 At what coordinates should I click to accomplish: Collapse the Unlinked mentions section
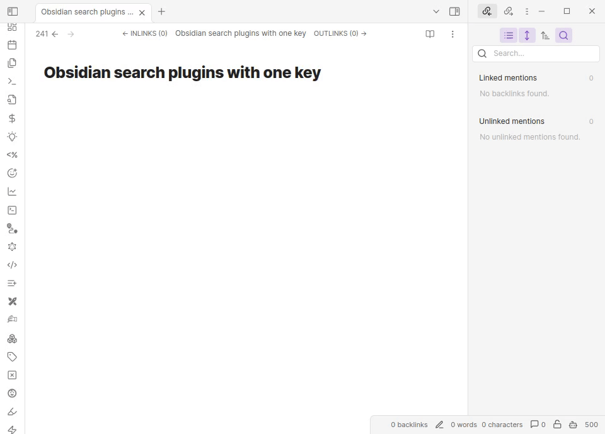pos(512,121)
